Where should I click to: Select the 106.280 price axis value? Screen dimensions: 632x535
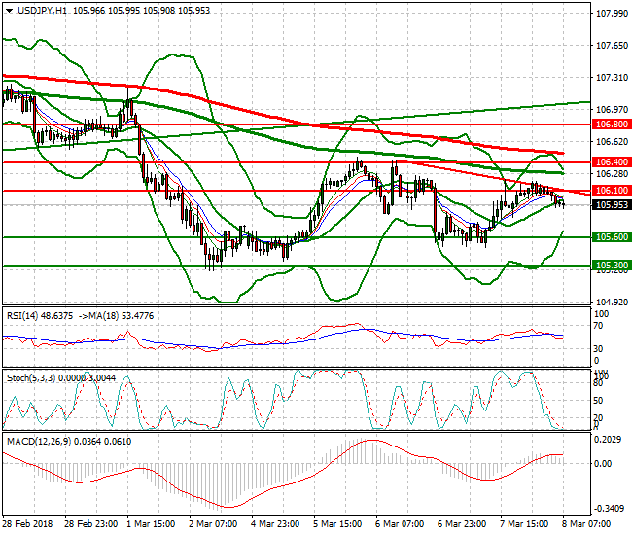click(x=612, y=174)
